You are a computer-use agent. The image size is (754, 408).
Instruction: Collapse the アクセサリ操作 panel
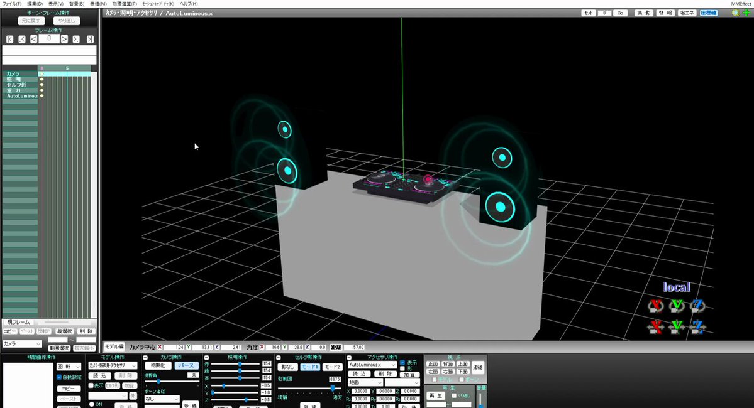(x=348, y=358)
